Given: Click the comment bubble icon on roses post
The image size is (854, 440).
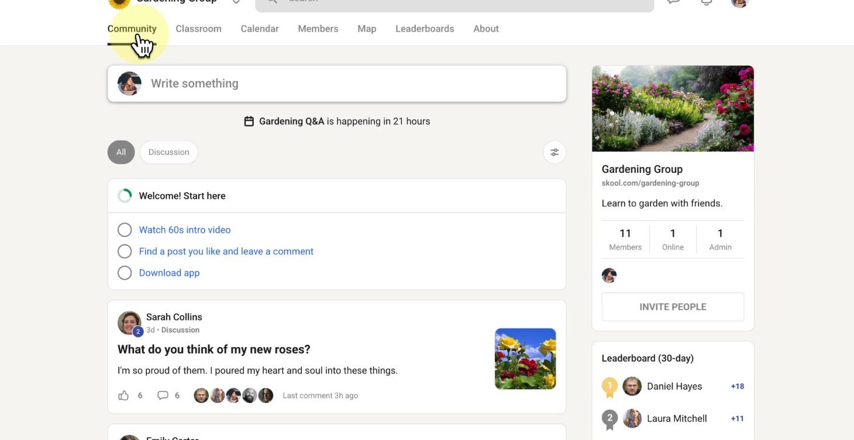Looking at the screenshot, I should [163, 396].
